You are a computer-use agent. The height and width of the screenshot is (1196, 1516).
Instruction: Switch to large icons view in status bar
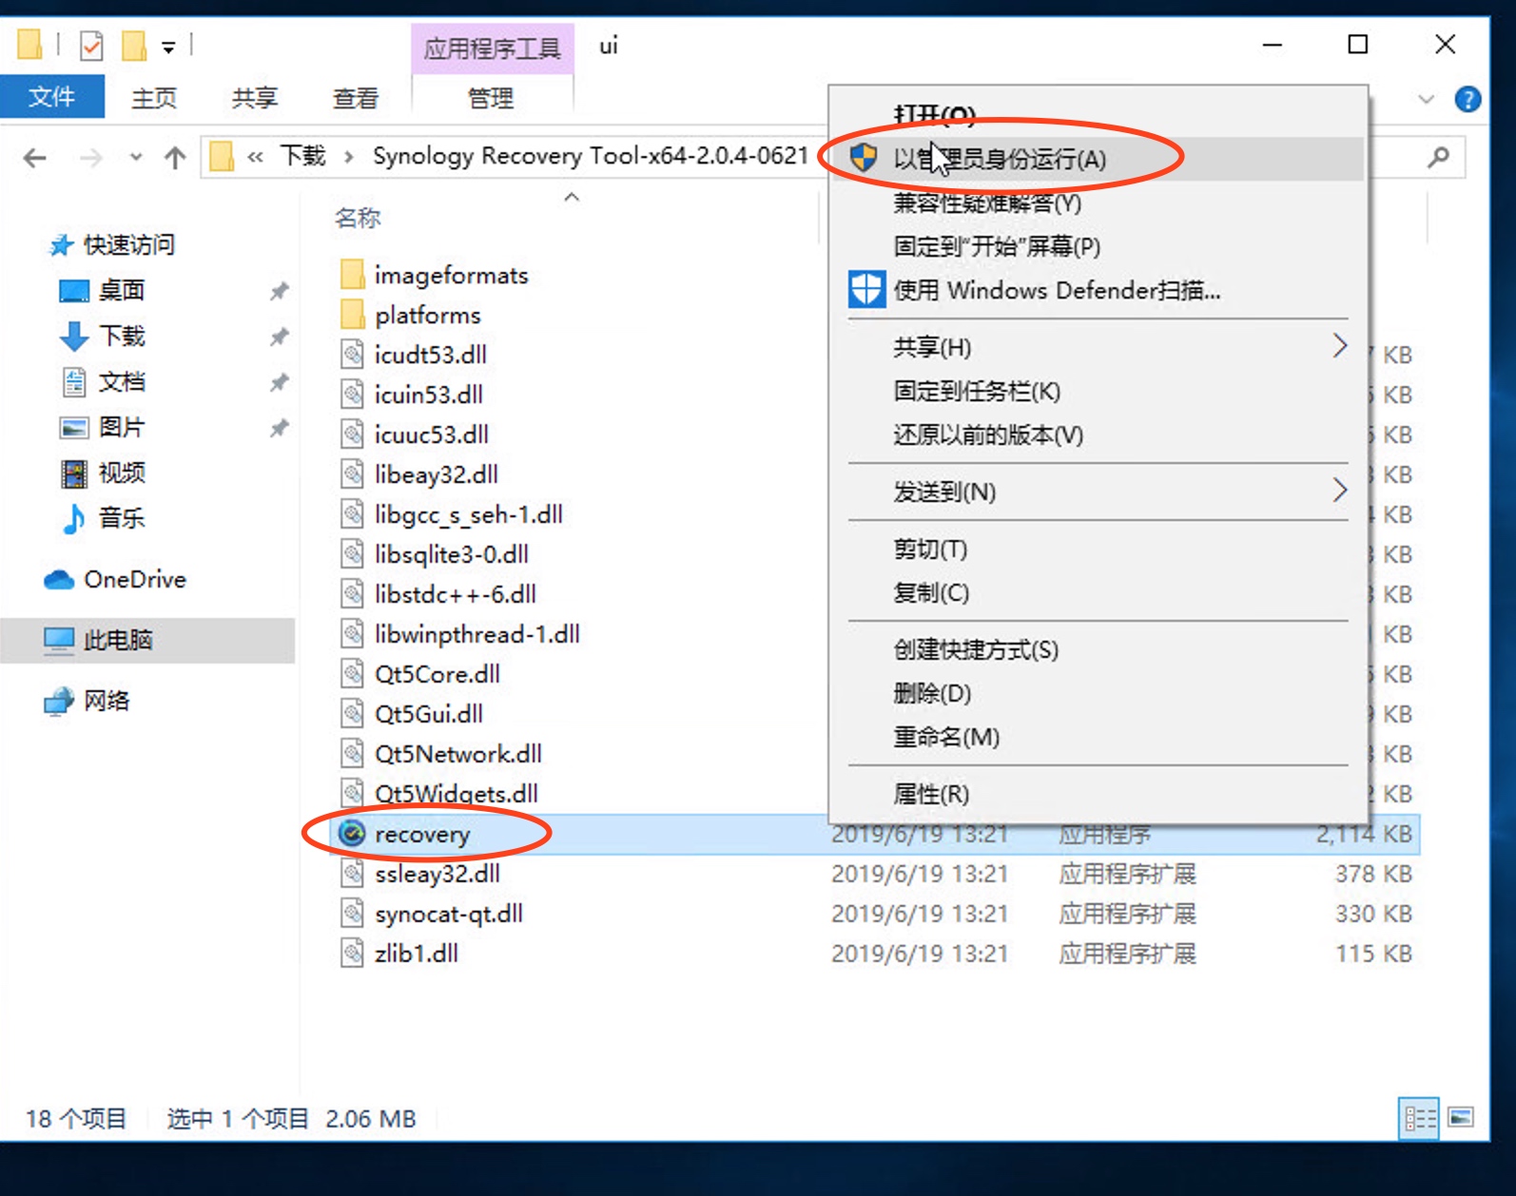point(1461,1117)
